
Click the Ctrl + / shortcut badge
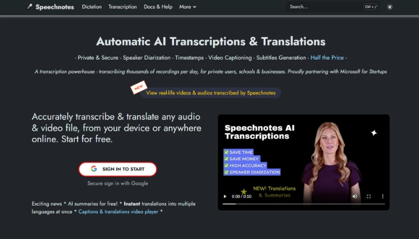371,7
